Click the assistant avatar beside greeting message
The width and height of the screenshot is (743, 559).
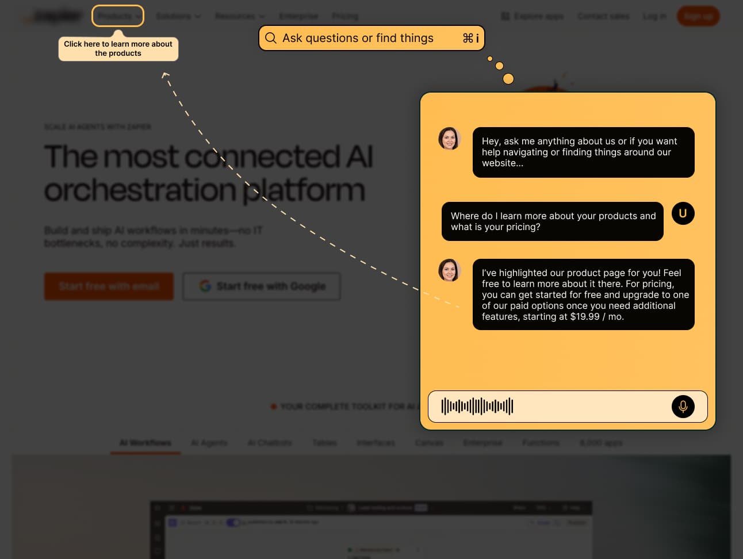coord(449,139)
